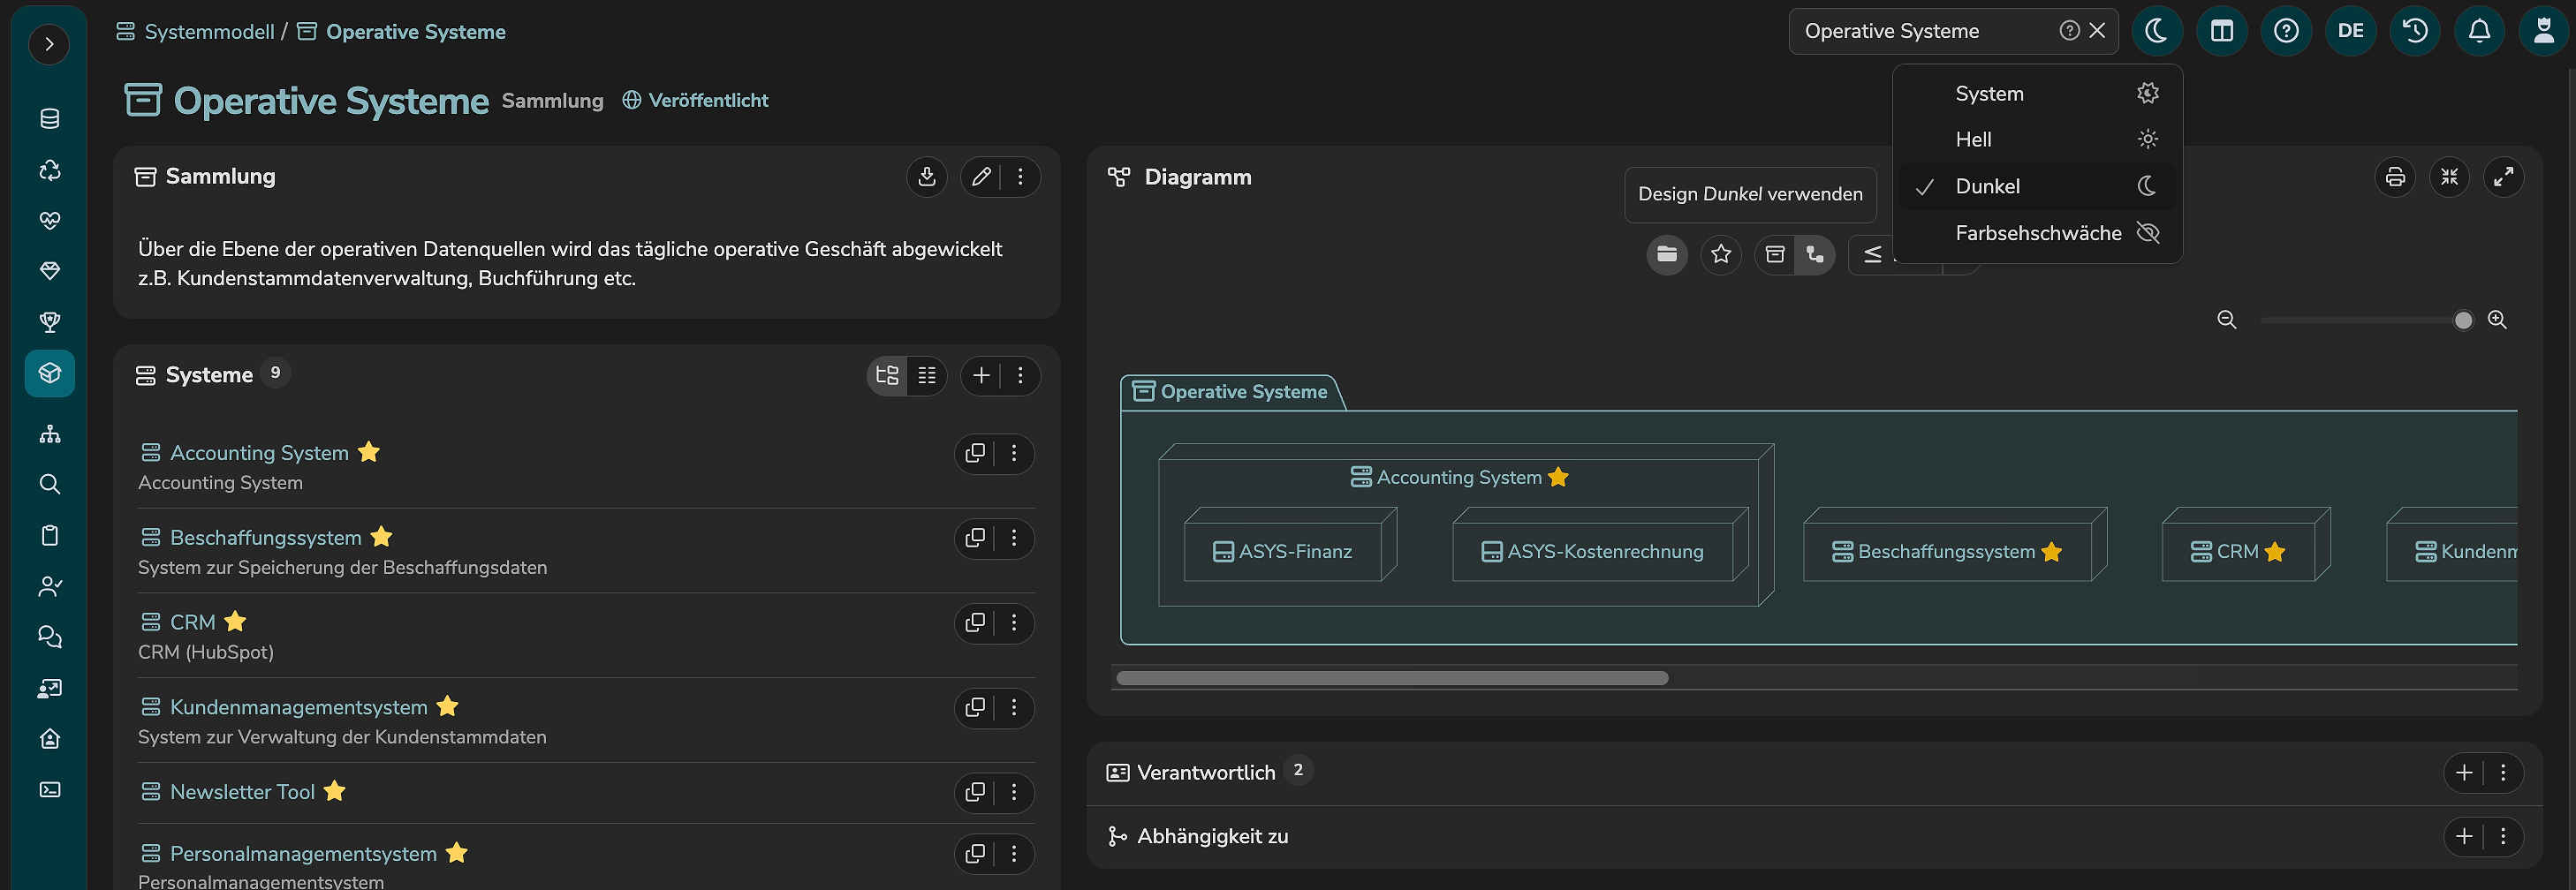
Task: Click the edit pencil in Sammlung panel
Action: coord(981,177)
